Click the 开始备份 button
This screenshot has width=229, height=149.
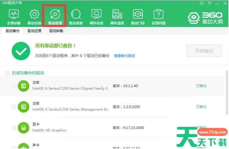point(204,51)
